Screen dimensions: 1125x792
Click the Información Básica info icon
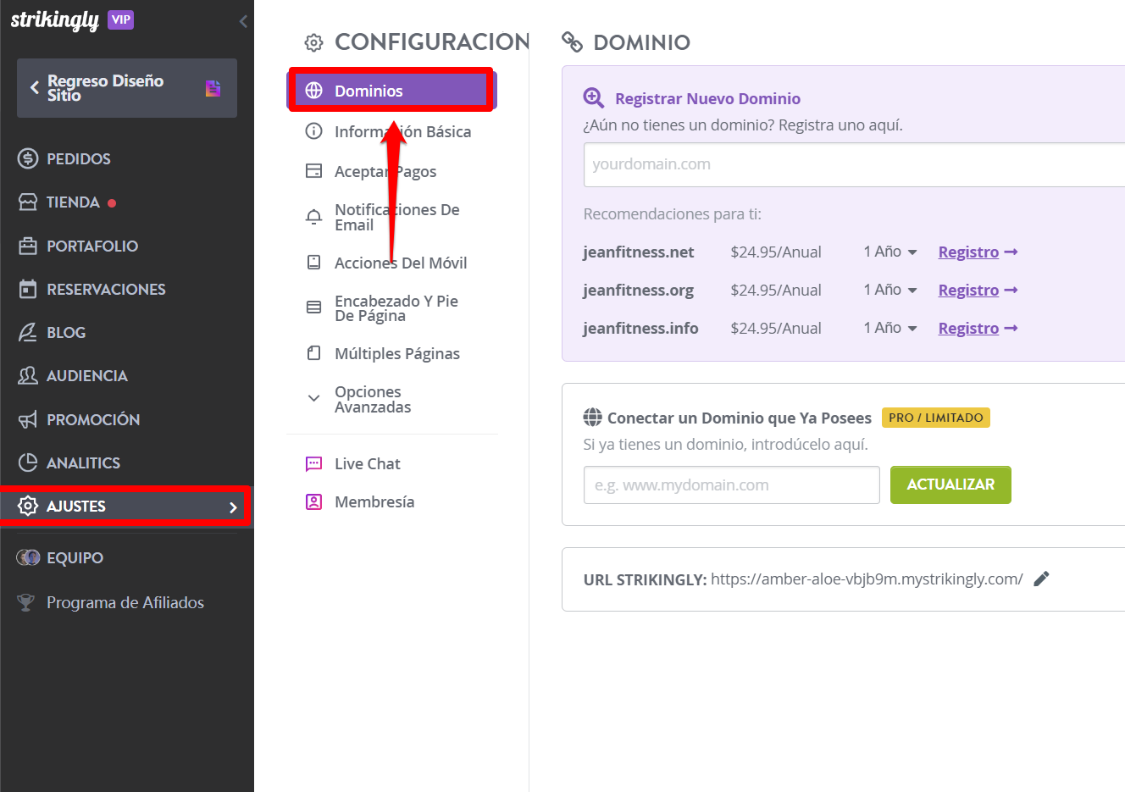click(x=314, y=131)
